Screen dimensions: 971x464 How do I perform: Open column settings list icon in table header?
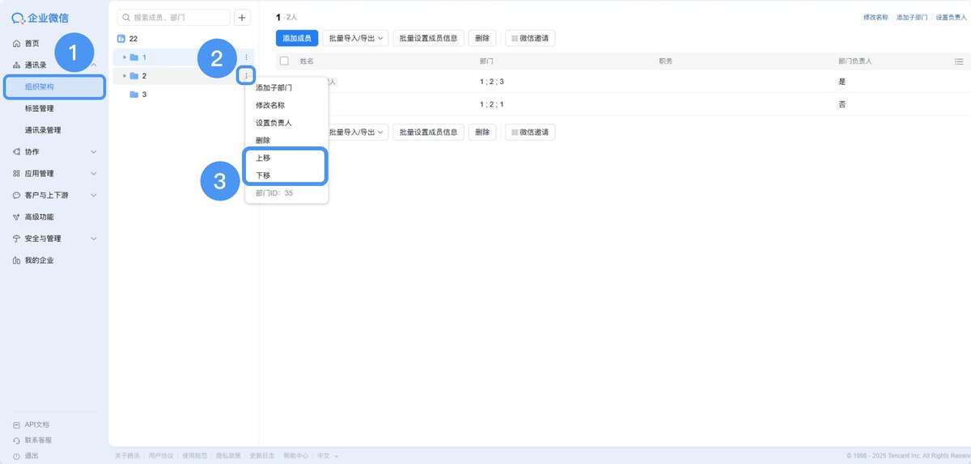click(959, 61)
